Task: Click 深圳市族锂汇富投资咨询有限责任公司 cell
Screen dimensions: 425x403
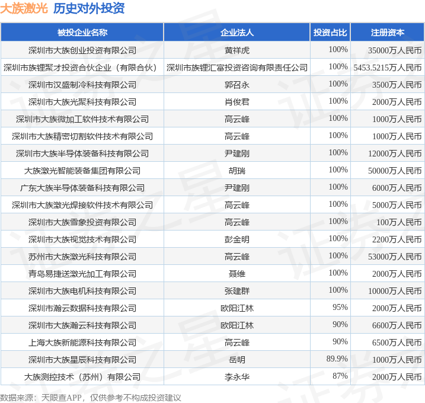Action: [237, 68]
